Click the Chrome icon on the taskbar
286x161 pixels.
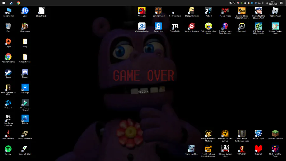(x=18, y=3)
